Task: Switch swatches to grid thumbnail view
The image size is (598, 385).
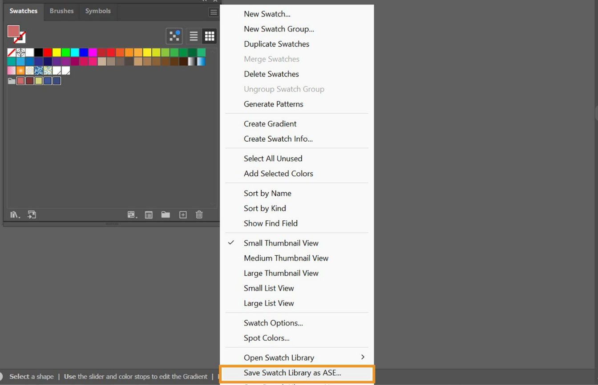Action: point(209,36)
